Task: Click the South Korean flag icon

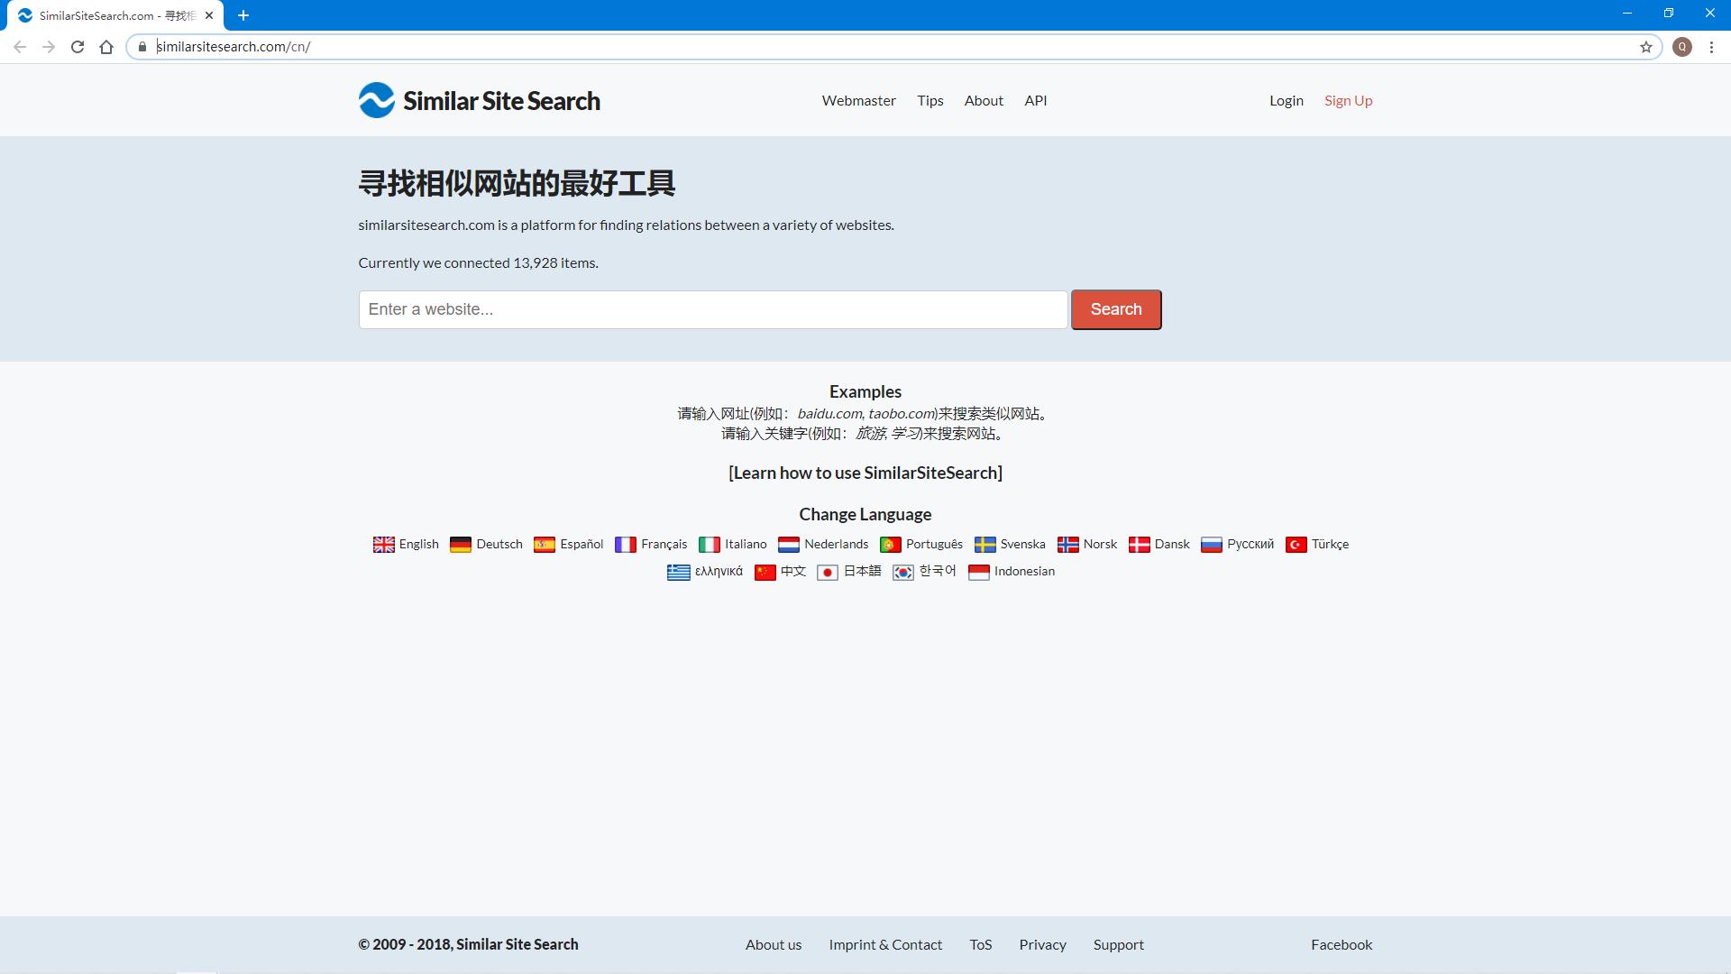Action: (x=902, y=573)
